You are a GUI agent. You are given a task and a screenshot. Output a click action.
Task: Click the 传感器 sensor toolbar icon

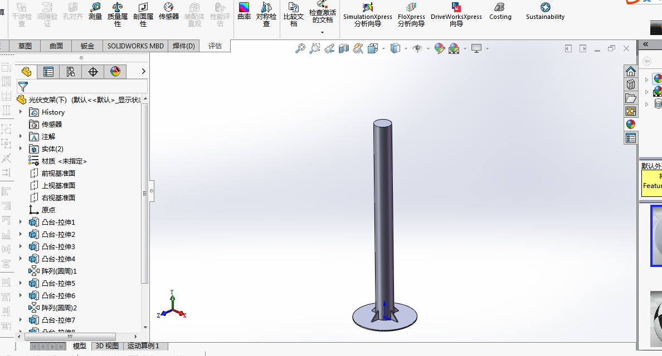pos(168,11)
